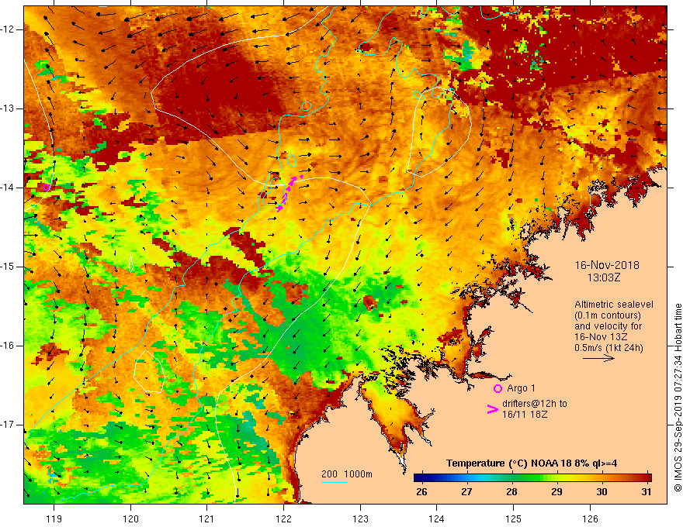Click the 'Temperature (°C) NOAA 18 8% ql>=4' title
Image resolution: width=683 pixels, height=527 pixels.
pyautogui.click(x=532, y=463)
